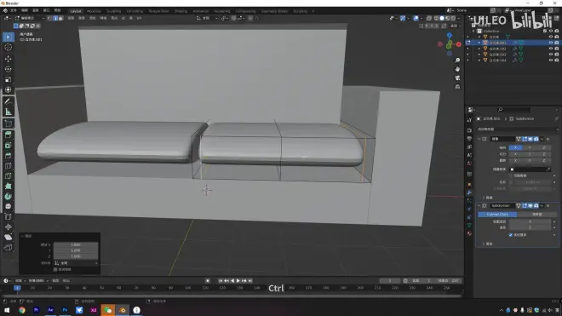The height and width of the screenshot is (316, 562).
Task: Select the Select Box tool
Action: point(9,37)
